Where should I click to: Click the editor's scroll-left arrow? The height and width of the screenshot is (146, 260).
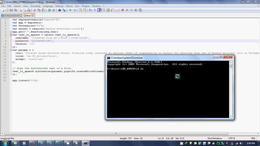[x=2, y=133]
